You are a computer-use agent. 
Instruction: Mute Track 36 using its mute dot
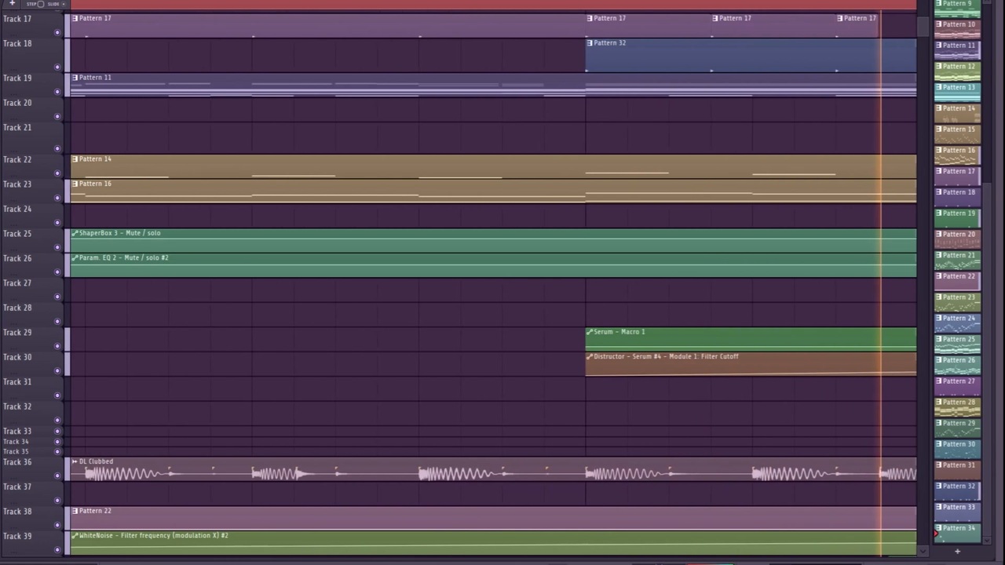(57, 476)
